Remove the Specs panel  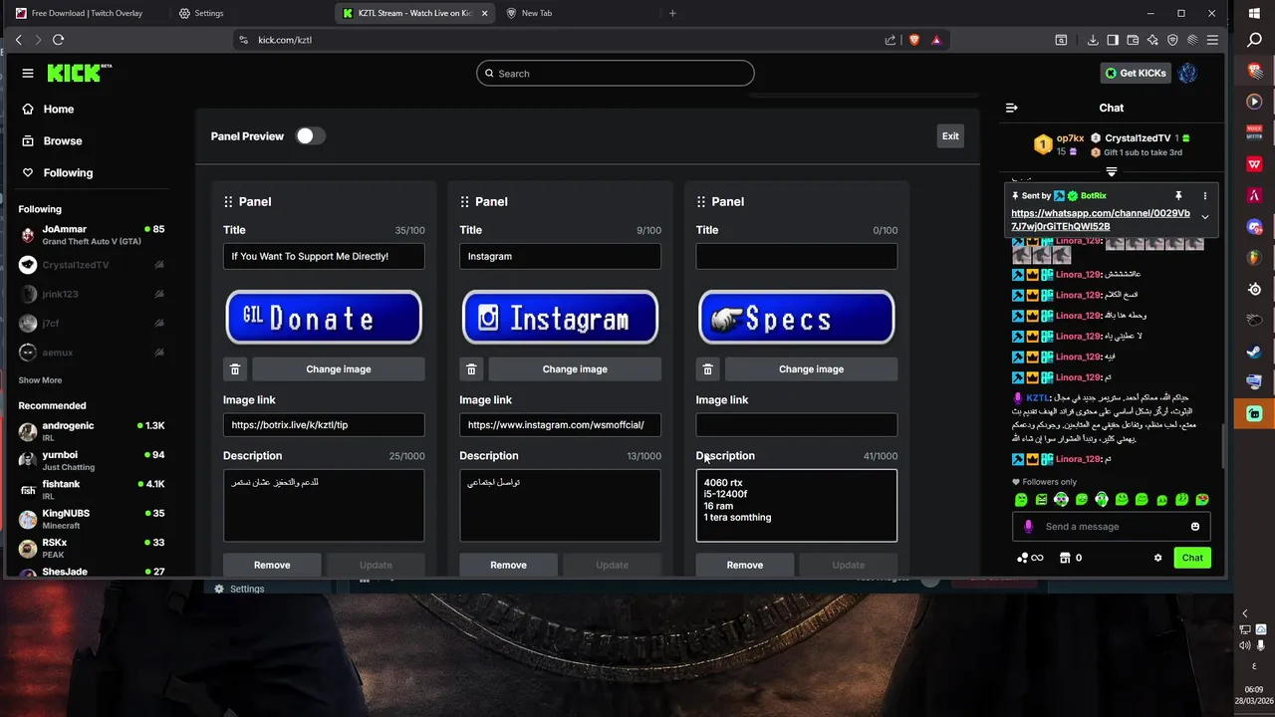coord(744,565)
